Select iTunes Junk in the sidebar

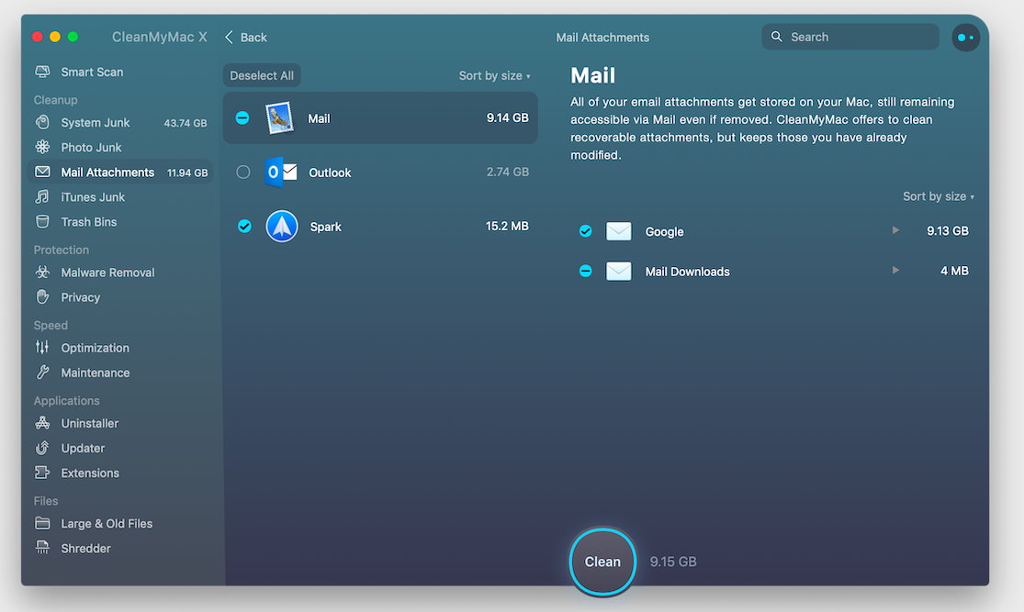pyautogui.click(x=121, y=196)
